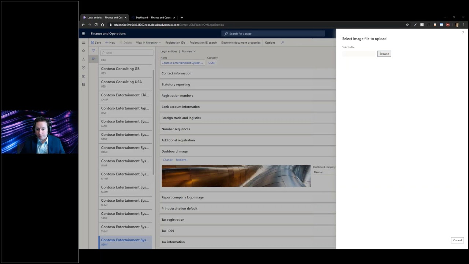Select Contoso Consulting USA in list
The width and height of the screenshot is (469, 264).
125,84
